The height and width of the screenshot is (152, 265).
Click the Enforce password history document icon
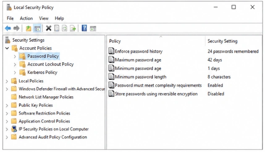click(111, 51)
